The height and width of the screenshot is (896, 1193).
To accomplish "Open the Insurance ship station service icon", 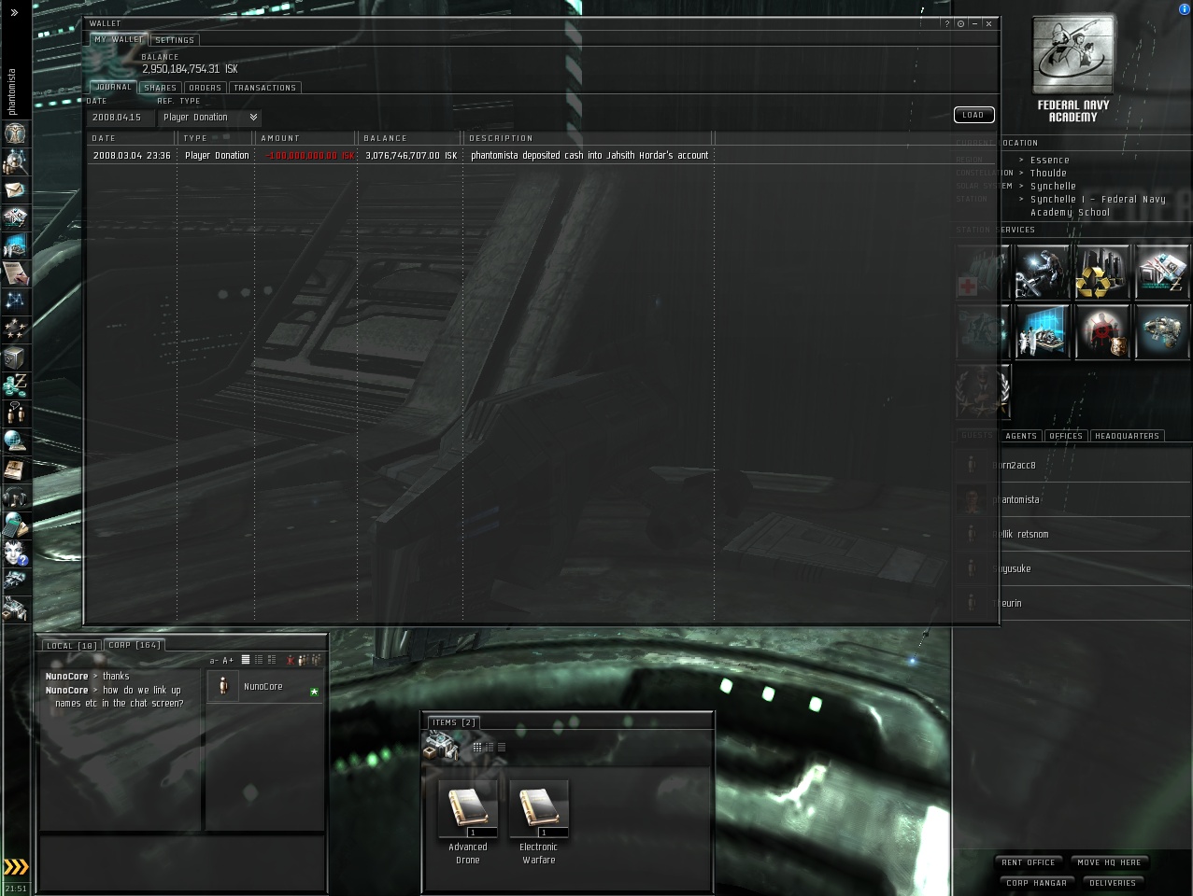I will point(1162,331).
